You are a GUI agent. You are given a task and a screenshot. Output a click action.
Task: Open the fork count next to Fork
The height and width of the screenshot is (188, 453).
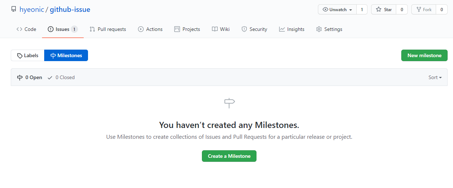(x=442, y=9)
